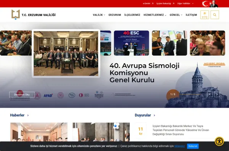Click the arrow next to Duyurular
This screenshot has height=151, width=229.
point(154,115)
